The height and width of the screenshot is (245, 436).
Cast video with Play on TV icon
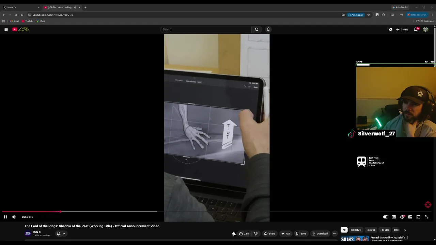(x=418, y=217)
